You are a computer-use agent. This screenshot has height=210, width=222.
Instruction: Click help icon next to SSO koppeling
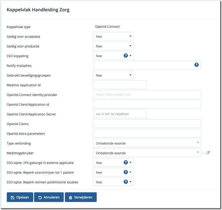click(x=126, y=56)
